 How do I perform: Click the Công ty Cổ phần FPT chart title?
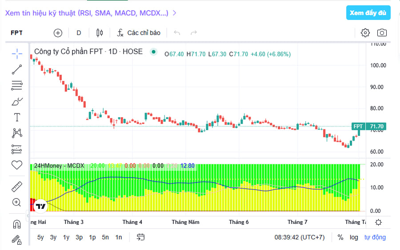(88, 51)
